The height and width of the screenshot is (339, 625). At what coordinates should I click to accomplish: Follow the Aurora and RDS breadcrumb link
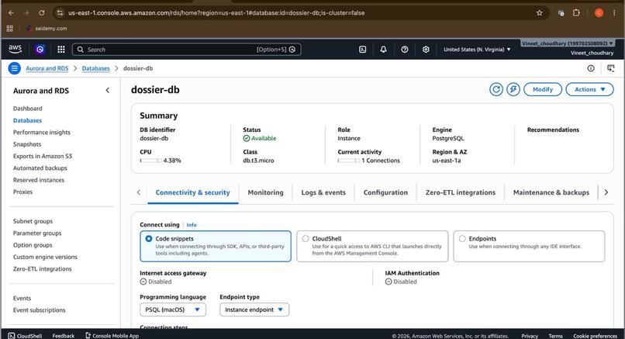47,68
